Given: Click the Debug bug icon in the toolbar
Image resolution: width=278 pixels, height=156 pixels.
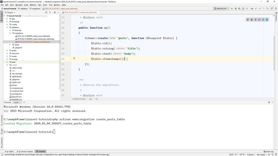Looking at the screenshot, I should [235, 9].
